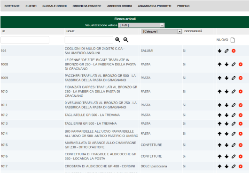The height and width of the screenshot is (173, 249).
Task: Move item 1010 Fidanzati Capresi up
Action: (219, 92)
